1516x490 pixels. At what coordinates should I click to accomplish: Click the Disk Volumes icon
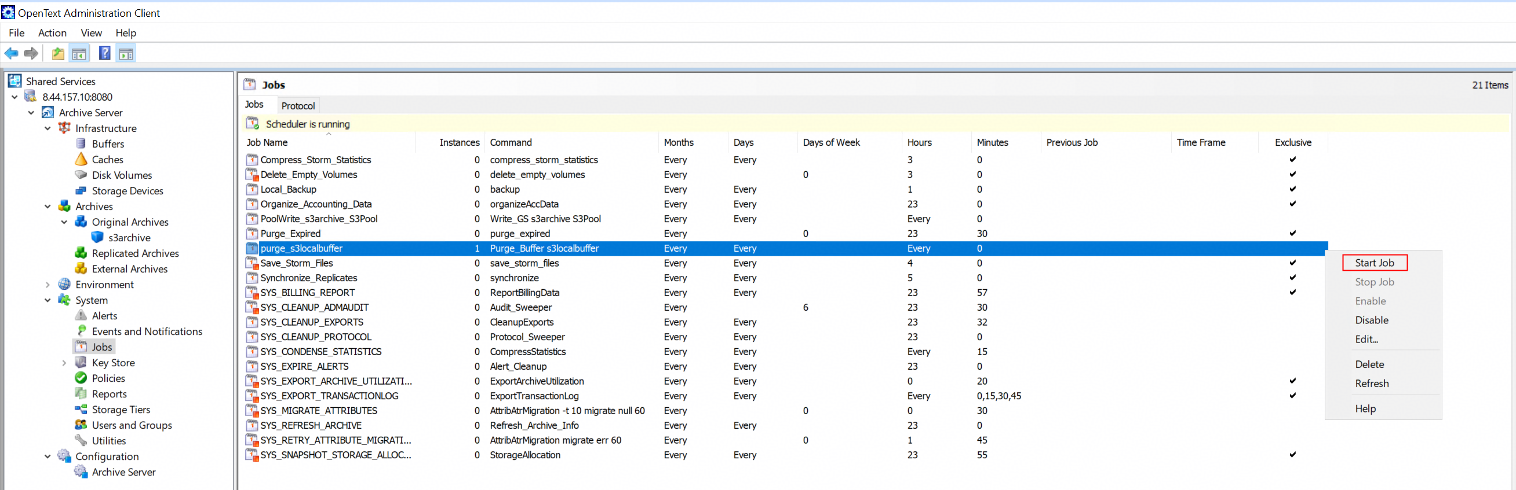[x=81, y=175]
